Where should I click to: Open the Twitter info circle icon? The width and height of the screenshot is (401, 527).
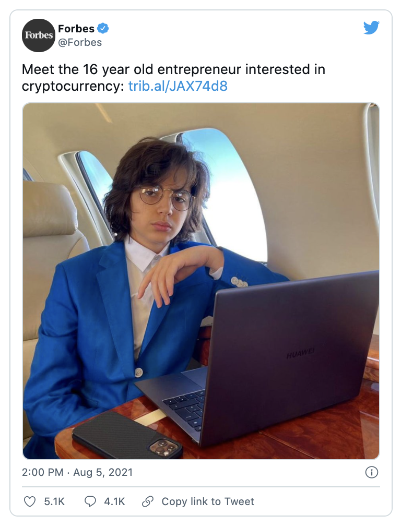[x=371, y=472]
